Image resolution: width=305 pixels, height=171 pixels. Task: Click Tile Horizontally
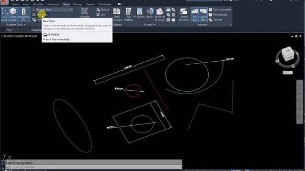click(x=220, y=9)
